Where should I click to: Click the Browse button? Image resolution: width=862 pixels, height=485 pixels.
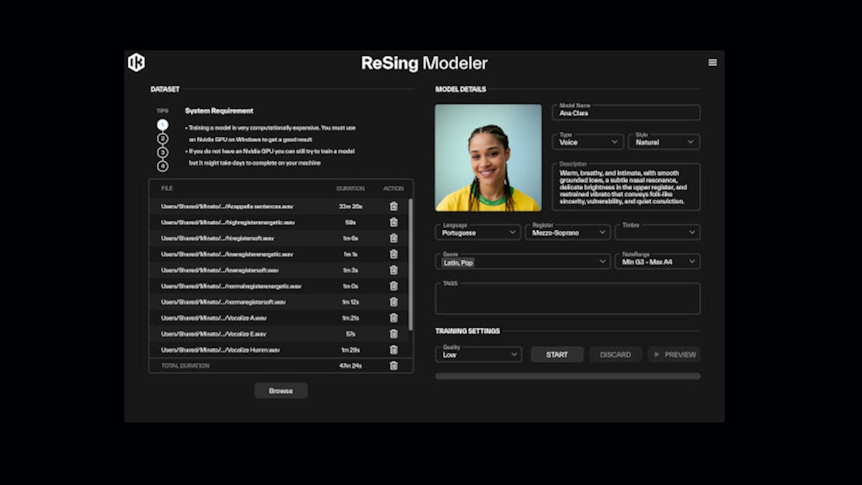click(x=281, y=391)
